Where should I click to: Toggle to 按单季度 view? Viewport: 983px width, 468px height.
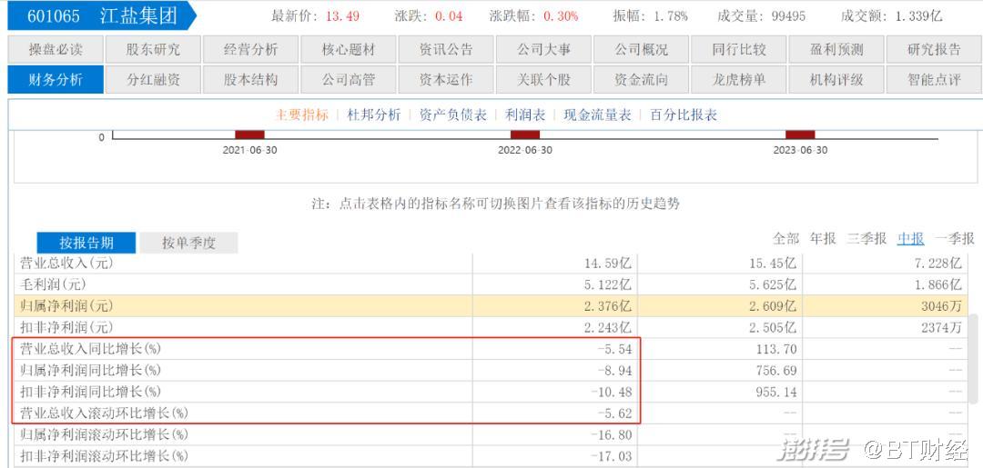(x=188, y=243)
